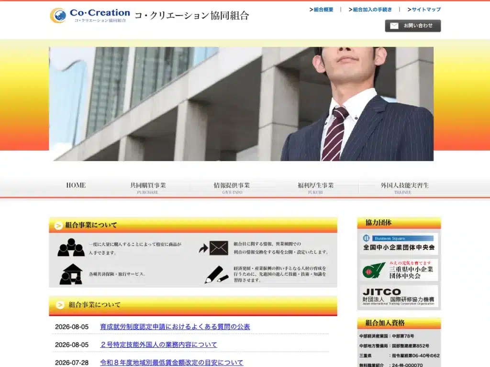Image resolution: width=490 pixels, height=367 pixels.
Task: Open the 全国中小企業団体中央会 banner
Action: 399,243
